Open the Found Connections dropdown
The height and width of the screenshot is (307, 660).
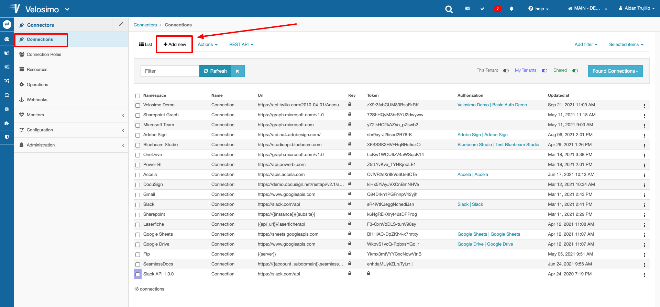pos(615,71)
